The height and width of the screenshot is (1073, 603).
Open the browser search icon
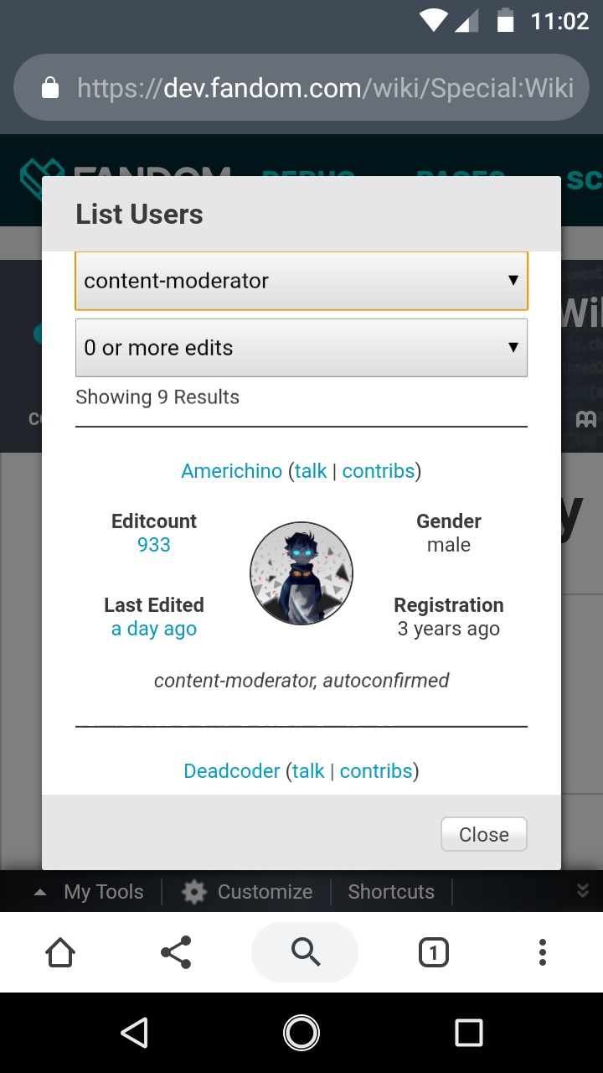pyautogui.click(x=305, y=952)
